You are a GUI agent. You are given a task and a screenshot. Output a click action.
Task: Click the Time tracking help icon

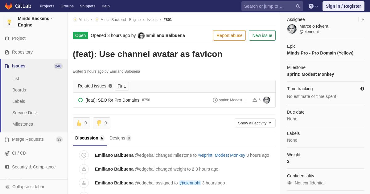[x=362, y=89]
